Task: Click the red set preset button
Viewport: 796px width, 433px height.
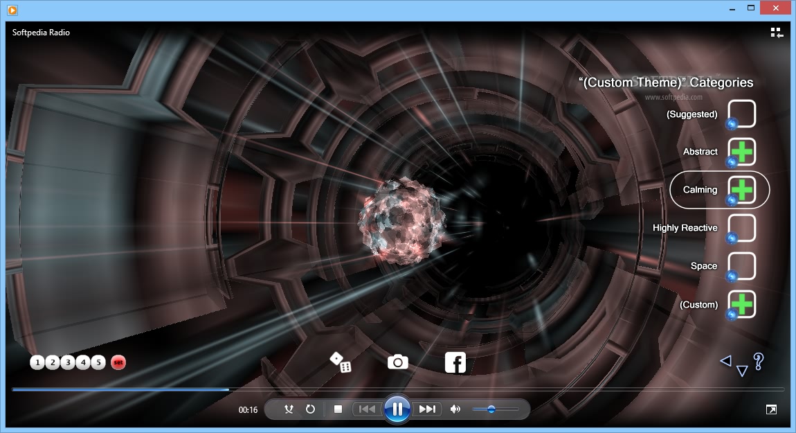Action: click(118, 362)
